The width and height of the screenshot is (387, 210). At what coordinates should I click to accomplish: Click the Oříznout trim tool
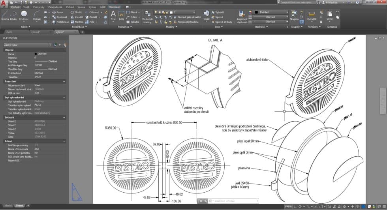pos(92,12)
